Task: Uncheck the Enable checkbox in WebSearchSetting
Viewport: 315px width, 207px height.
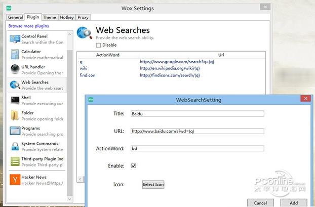Action: click(133, 165)
